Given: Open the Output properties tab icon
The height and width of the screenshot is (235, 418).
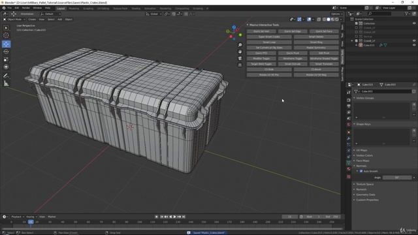Looking at the screenshot, I should pyautogui.click(x=349, y=106).
